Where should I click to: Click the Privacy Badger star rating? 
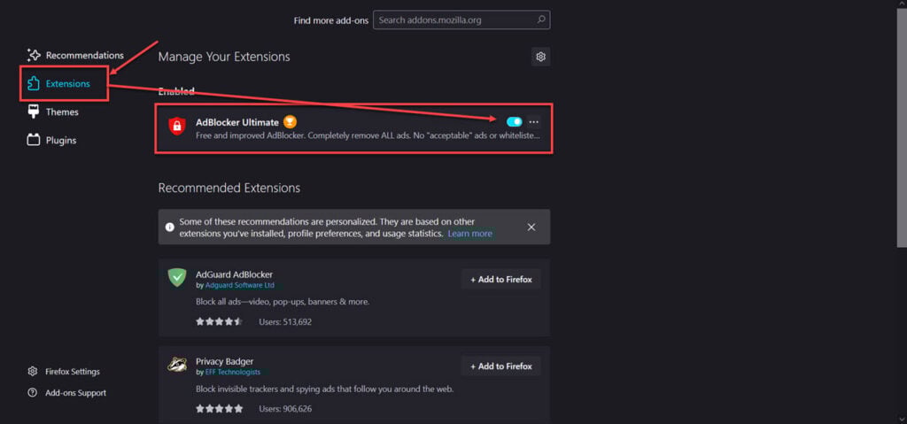pos(220,408)
